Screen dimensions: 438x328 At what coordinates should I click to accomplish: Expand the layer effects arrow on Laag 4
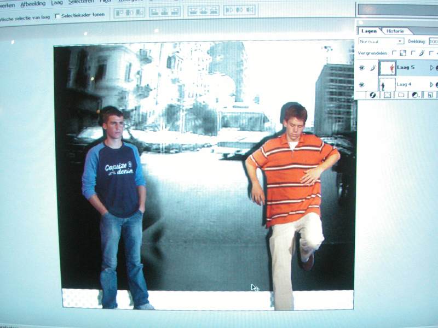431,85
